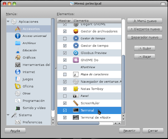Click the Bajar move-down button
The height and width of the screenshot is (139, 168).
(x=145, y=57)
